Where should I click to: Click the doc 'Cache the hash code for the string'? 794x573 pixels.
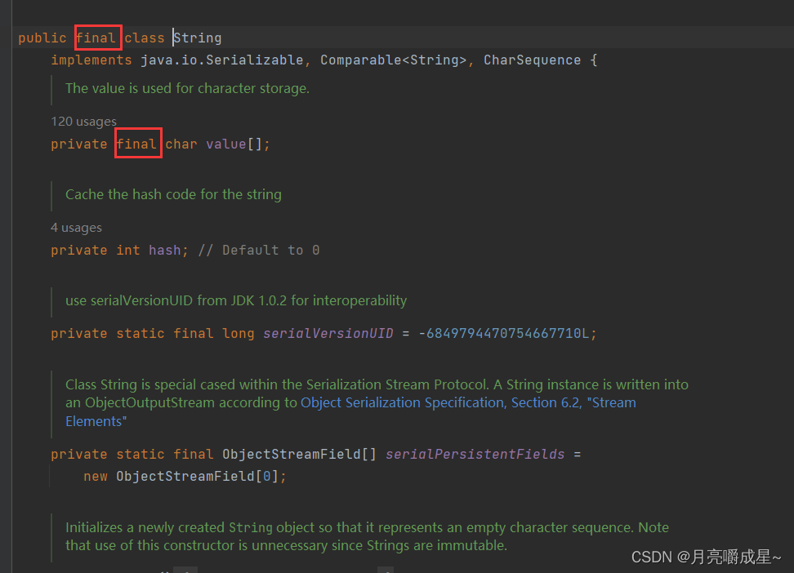click(173, 194)
